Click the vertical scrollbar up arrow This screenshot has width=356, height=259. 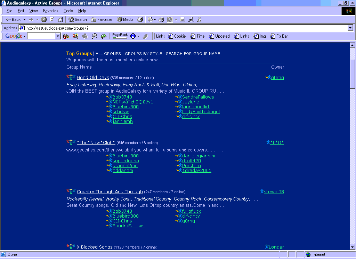[352, 45]
